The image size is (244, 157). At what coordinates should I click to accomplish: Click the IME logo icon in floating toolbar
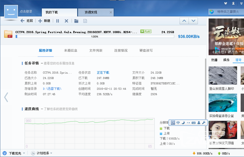pyautogui.click(x=173, y=123)
